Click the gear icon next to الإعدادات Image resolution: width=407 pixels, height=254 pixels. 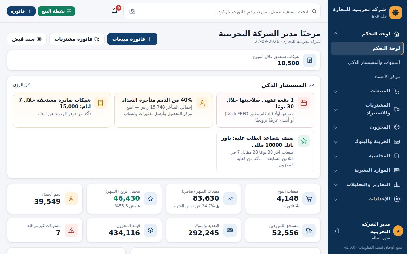coord(397,199)
